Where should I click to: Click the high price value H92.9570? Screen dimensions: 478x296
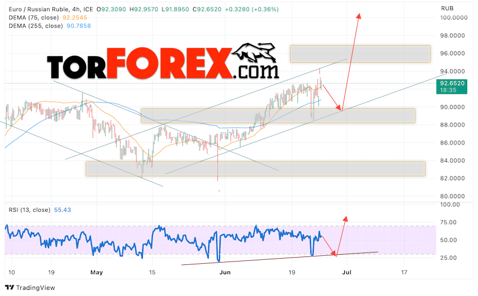[x=144, y=10]
